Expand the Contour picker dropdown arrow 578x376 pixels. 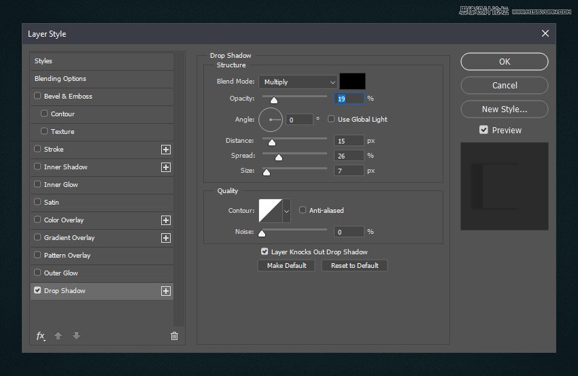(286, 211)
